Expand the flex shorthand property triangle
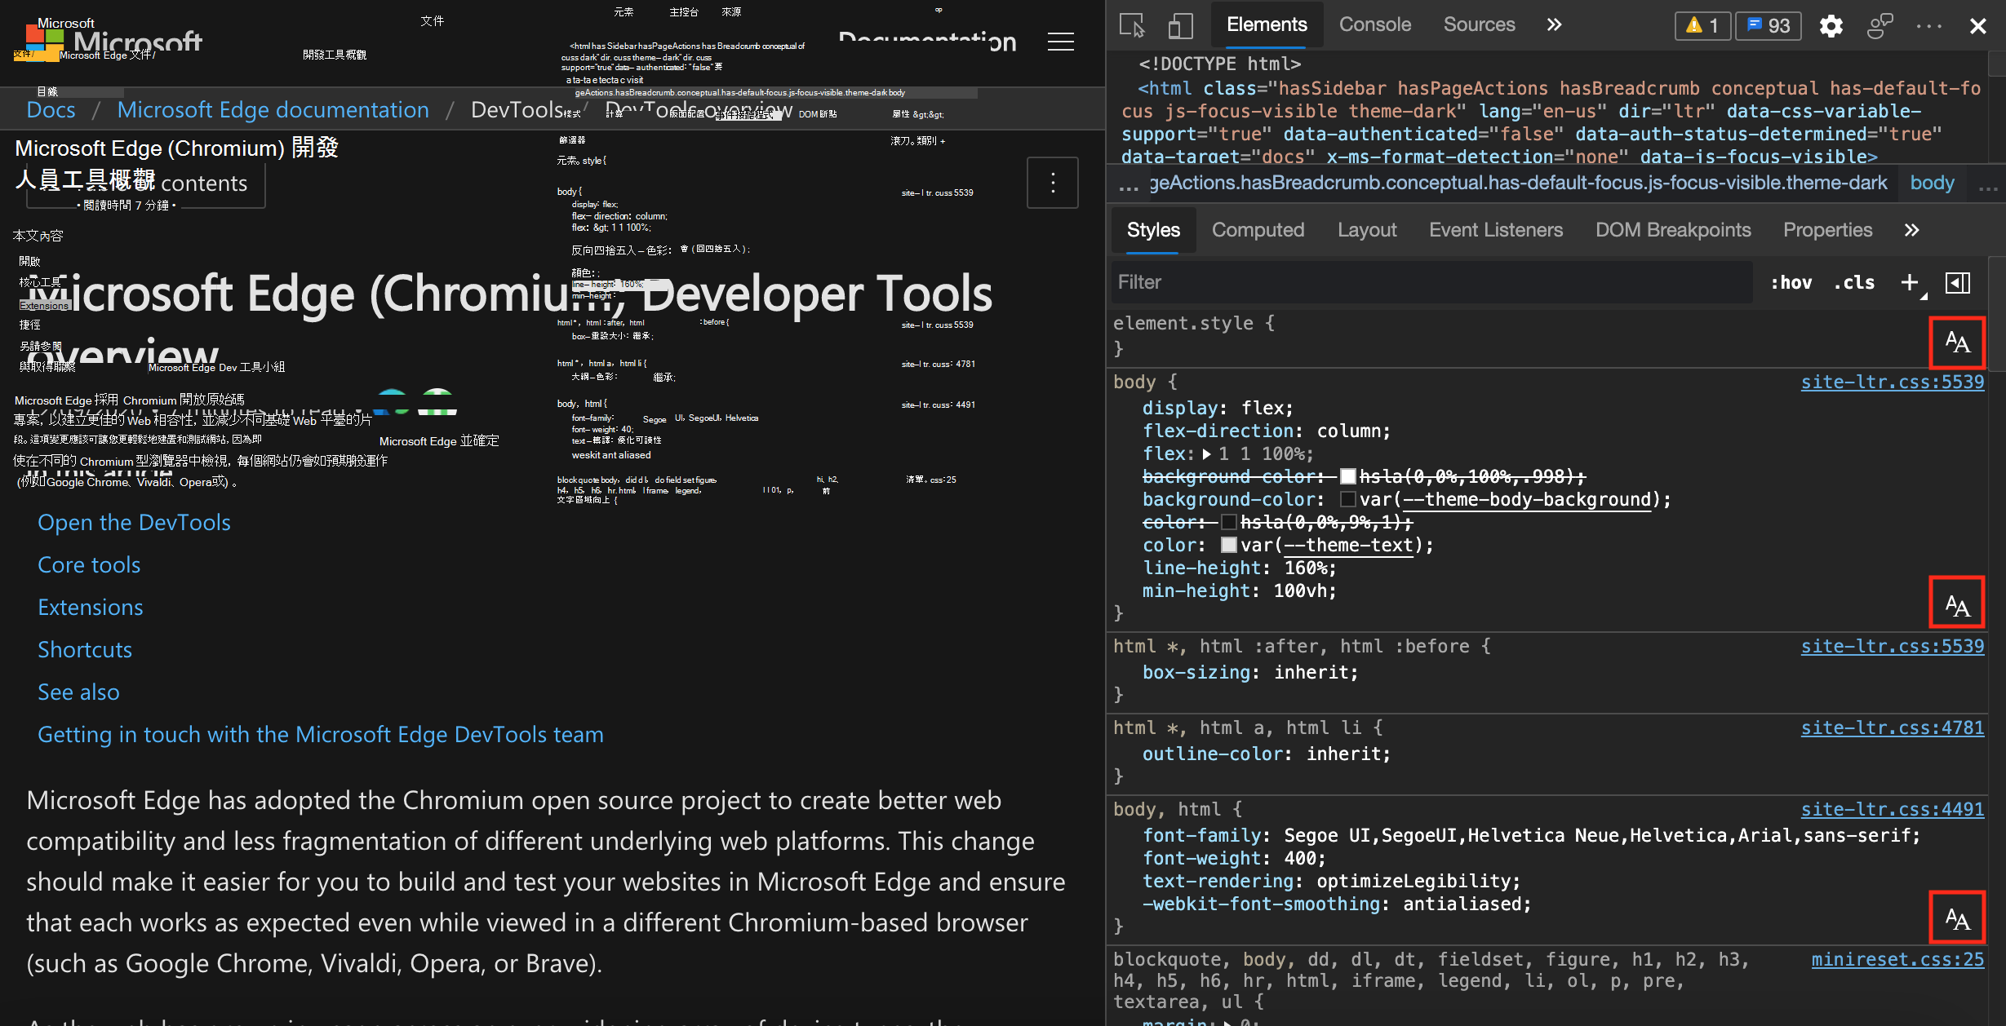2006x1026 pixels. [x=1206, y=454]
